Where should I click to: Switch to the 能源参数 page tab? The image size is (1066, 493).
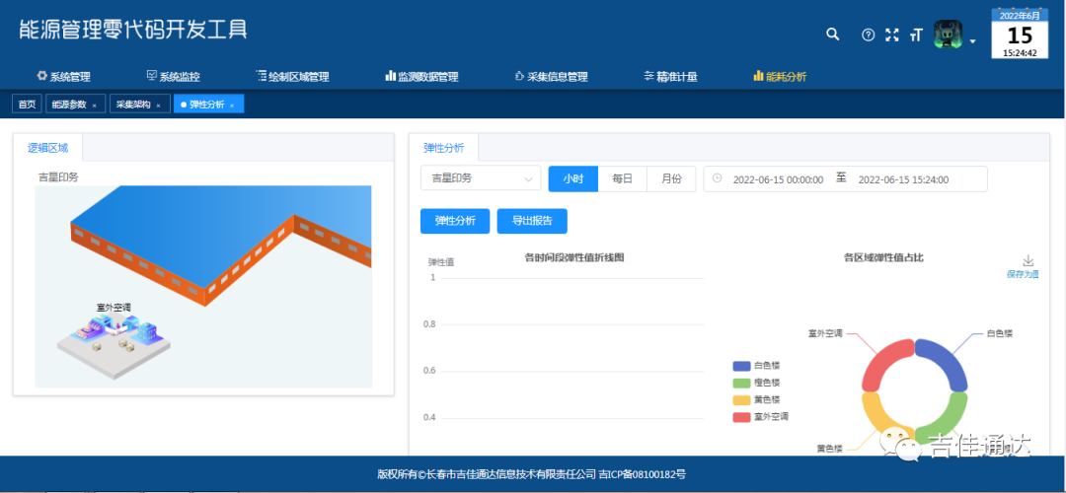pos(69,105)
